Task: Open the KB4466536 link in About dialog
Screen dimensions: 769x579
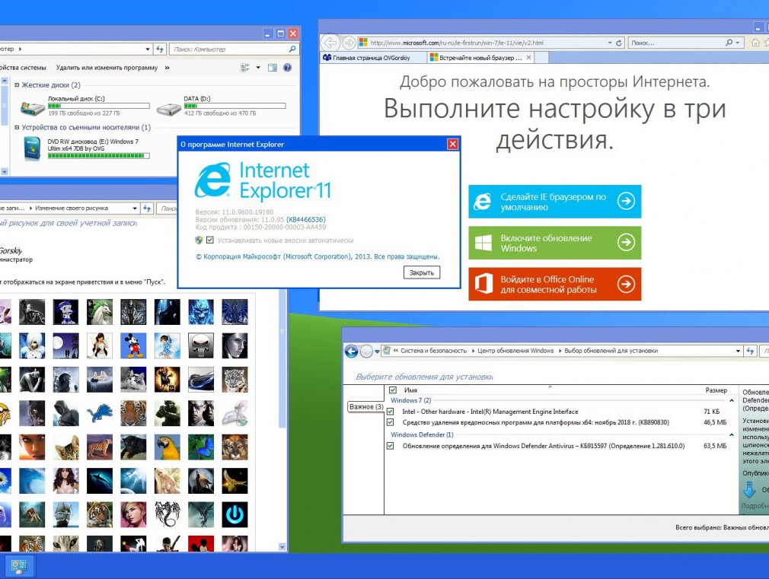Action: pyautogui.click(x=306, y=220)
